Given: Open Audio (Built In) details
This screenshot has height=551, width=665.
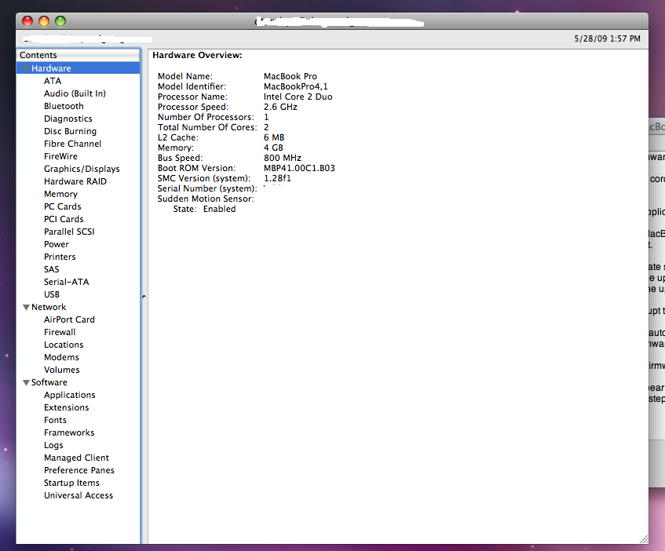Looking at the screenshot, I should pyautogui.click(x=75, y=93).
